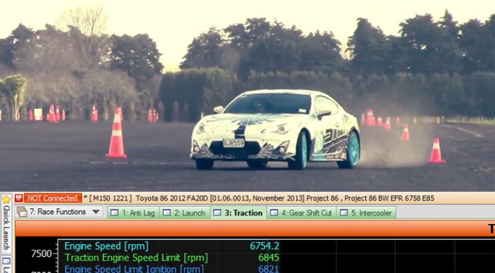Click the 7500 axis label on the graph
Screen dimensions: 495x273
[41, 254]
